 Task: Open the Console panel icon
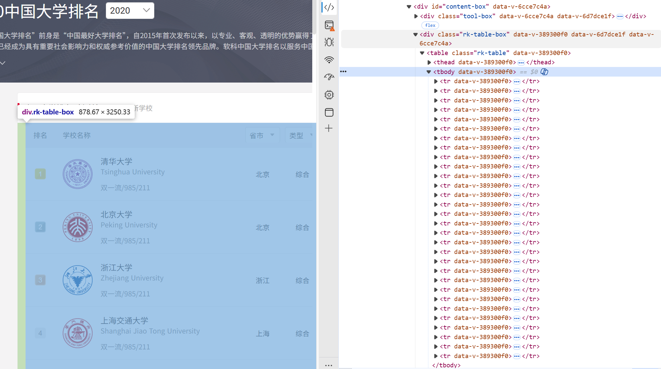click(329, 25)
